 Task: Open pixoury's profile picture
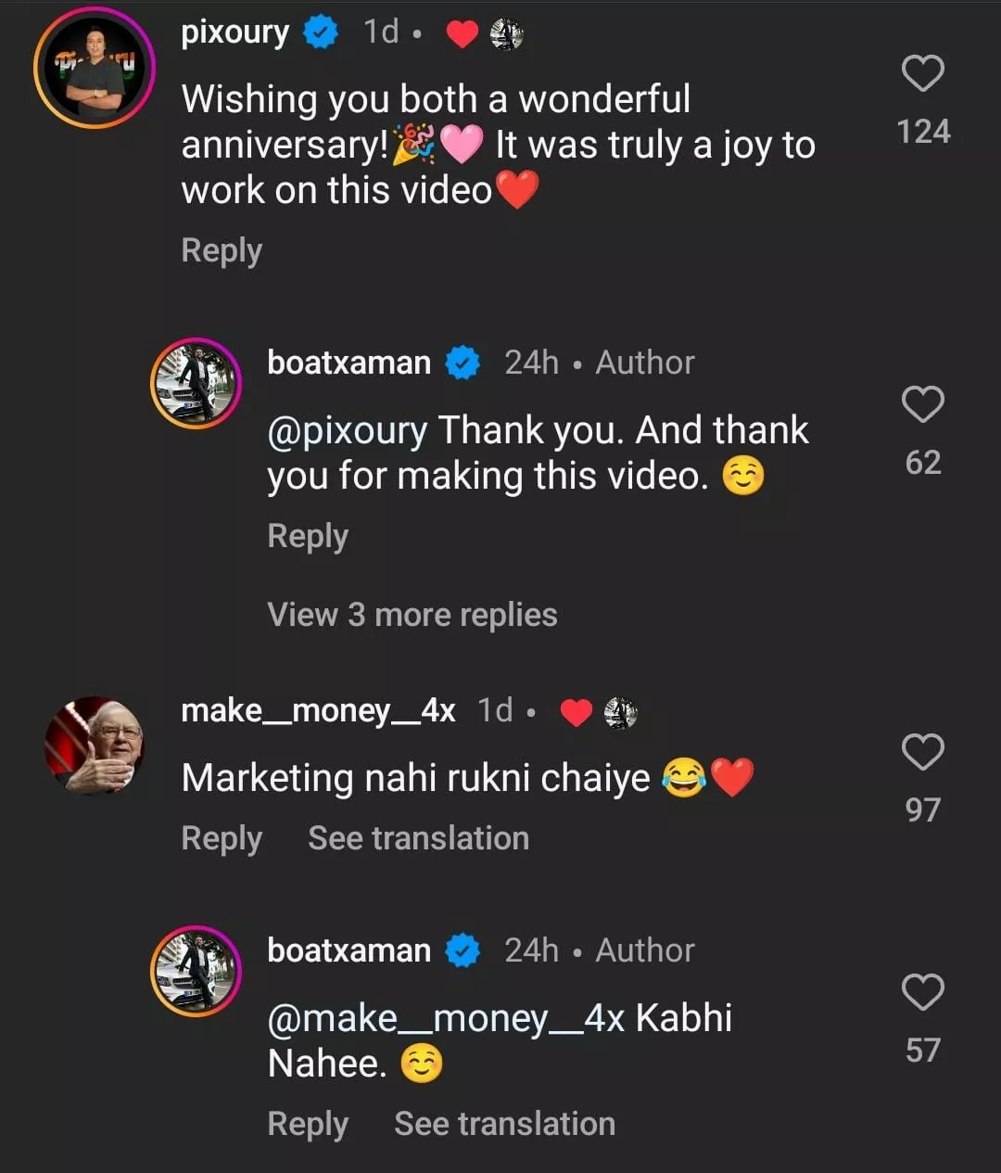coord(94,68)
